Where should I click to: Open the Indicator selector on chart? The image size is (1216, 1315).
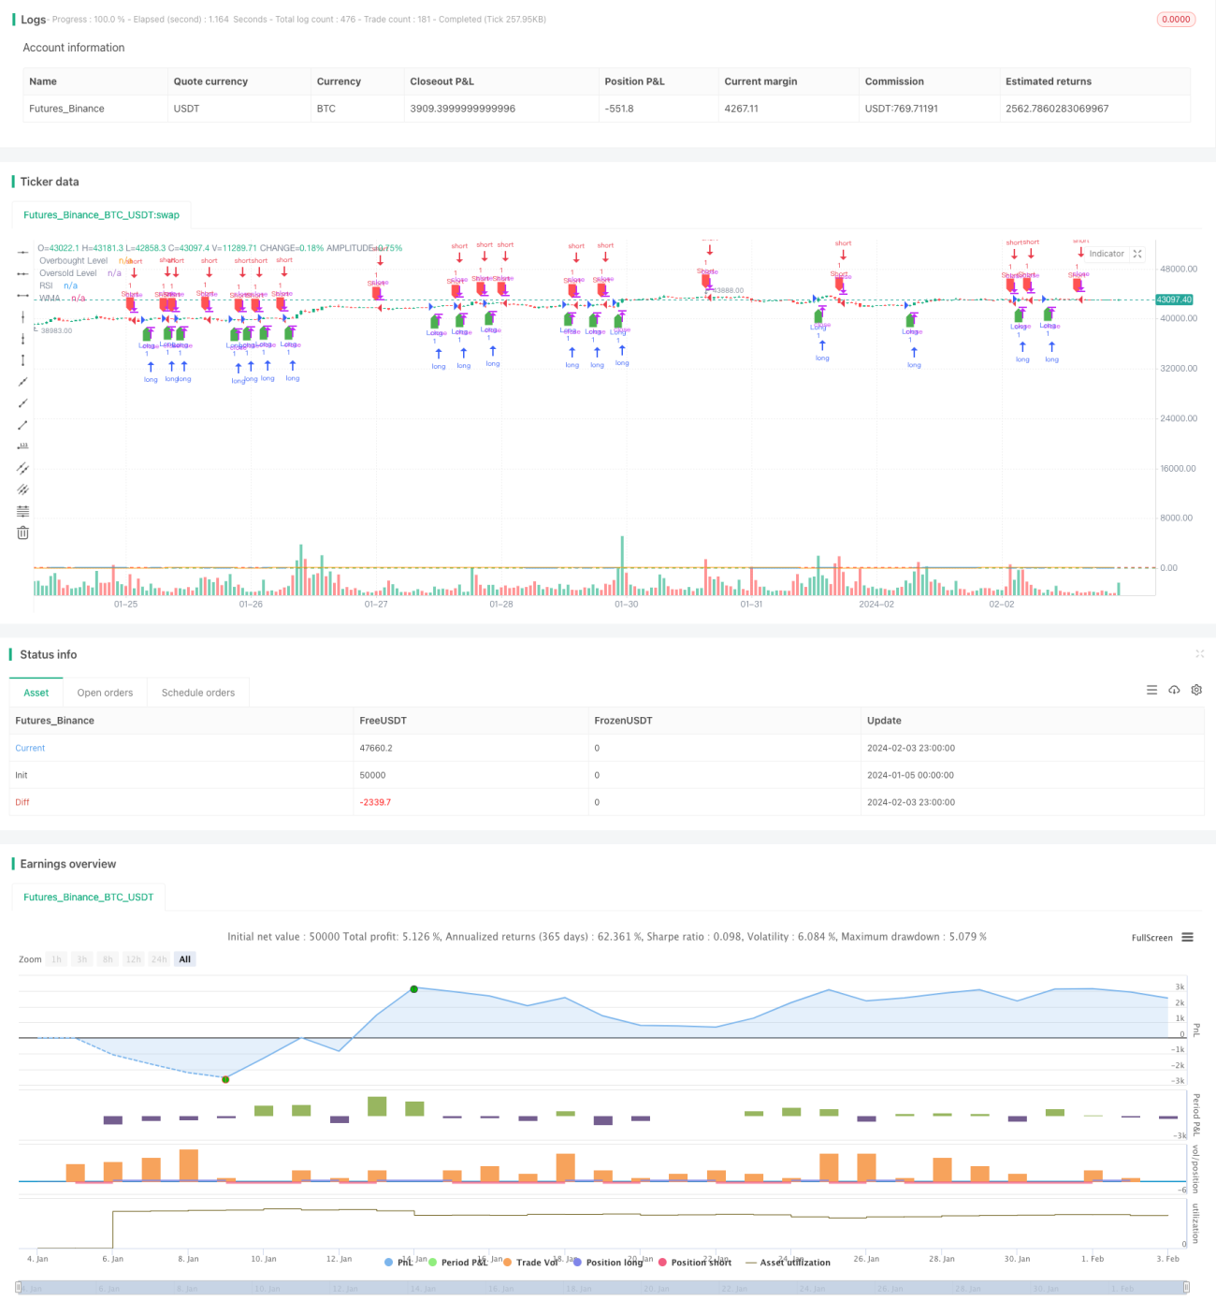click(1107, 254)
